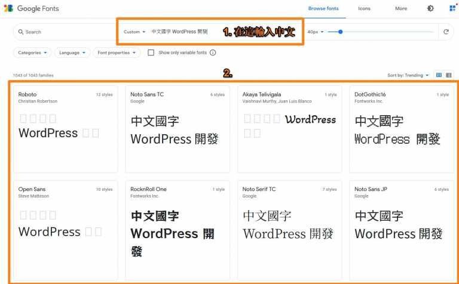Click the variable fonts info icon
459x284 pixels.
pyautogui.click(x=213, y=53)
